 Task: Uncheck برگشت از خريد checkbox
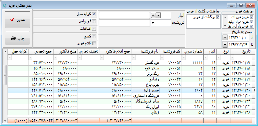coord(218,17)
